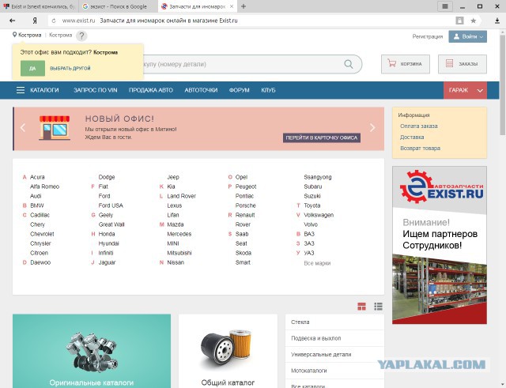The height and width of the screenshot is (388, 506).
Task: Open the КАТАЛОГИ hamburger menu
Action: [x=21, y=90]
